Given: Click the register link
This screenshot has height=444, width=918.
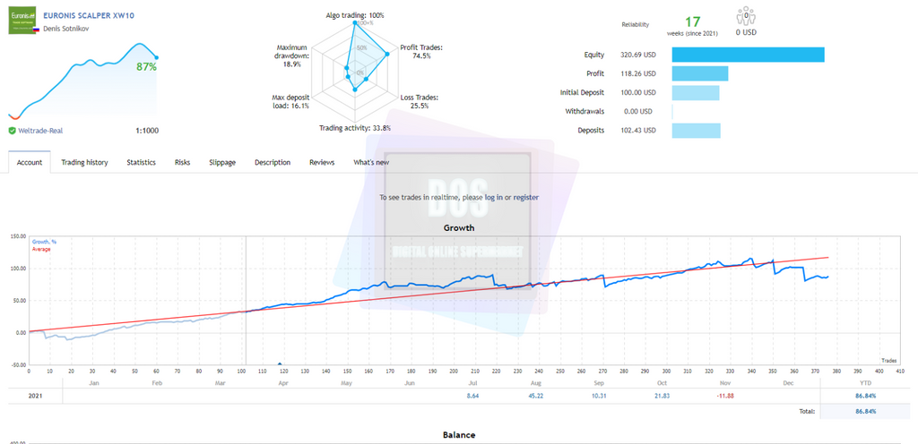Looking at the screenshot, I should coord(526,198).
